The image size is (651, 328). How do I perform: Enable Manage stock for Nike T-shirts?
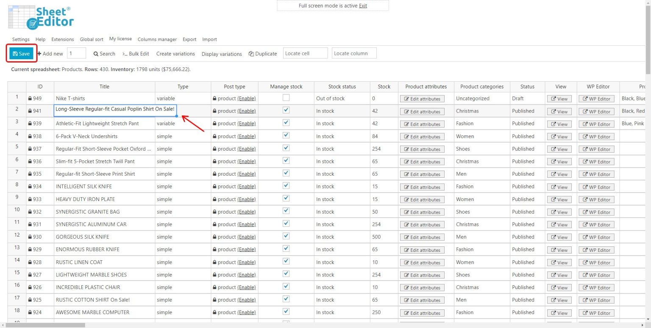[286, 98]
